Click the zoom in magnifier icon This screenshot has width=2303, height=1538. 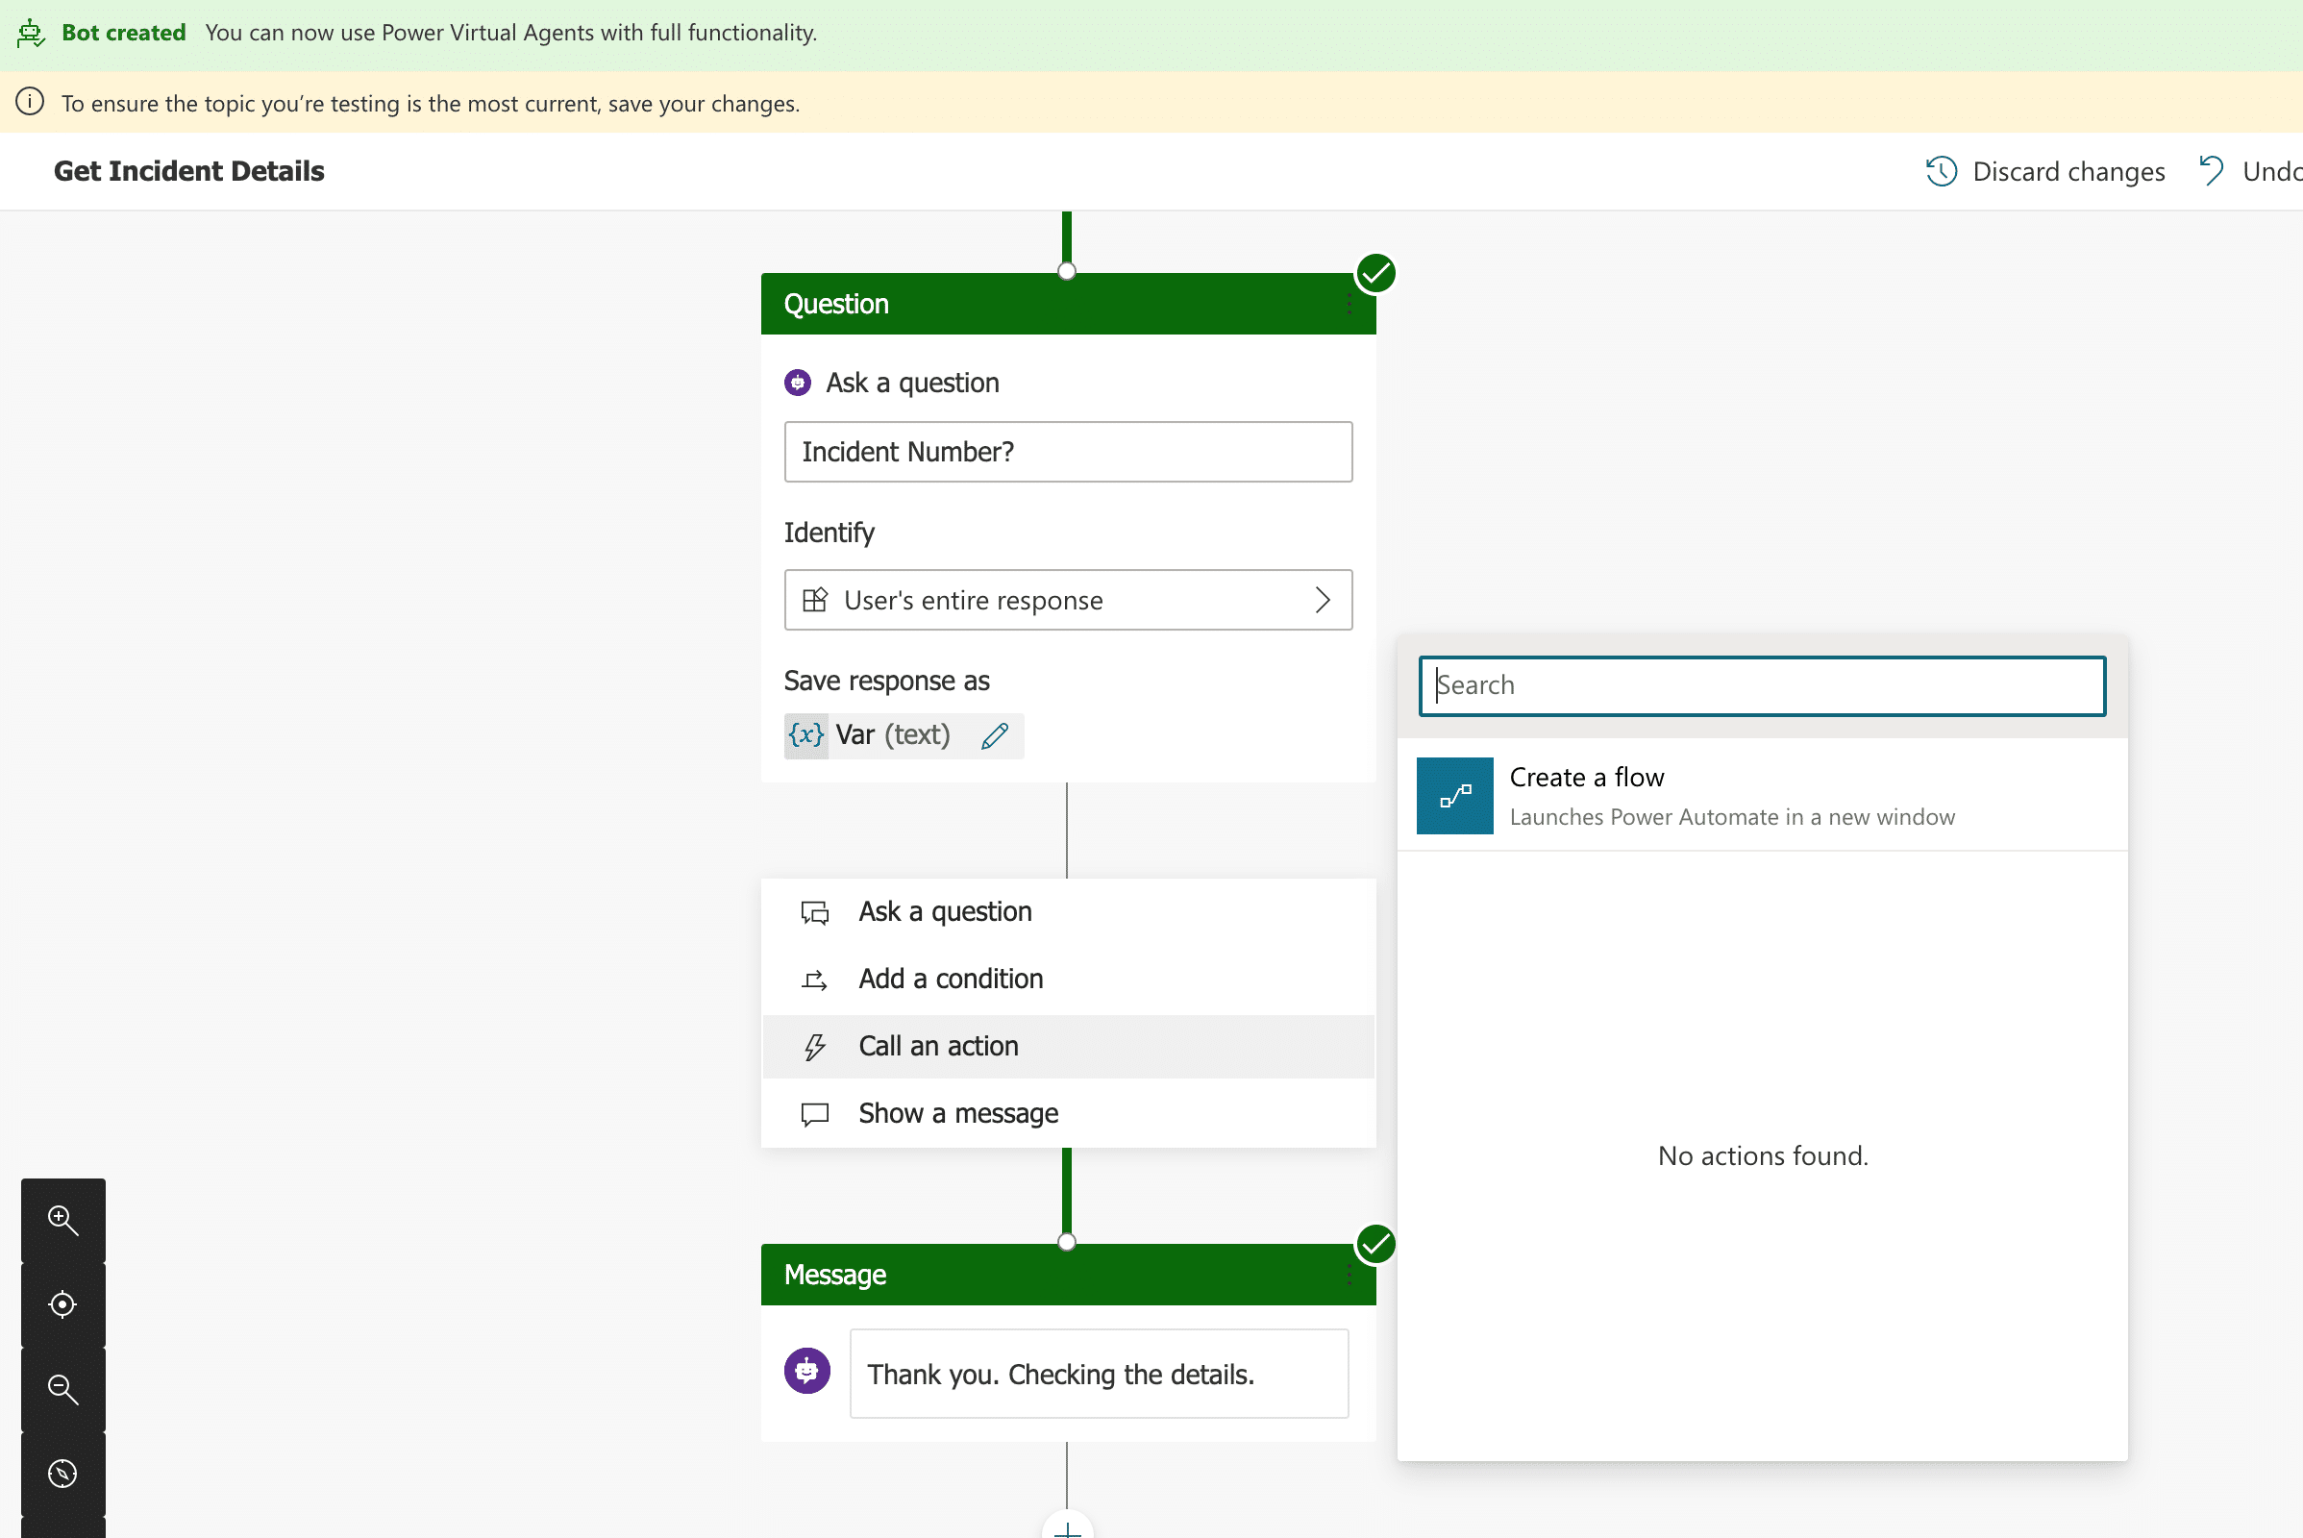coord(62,1219)
